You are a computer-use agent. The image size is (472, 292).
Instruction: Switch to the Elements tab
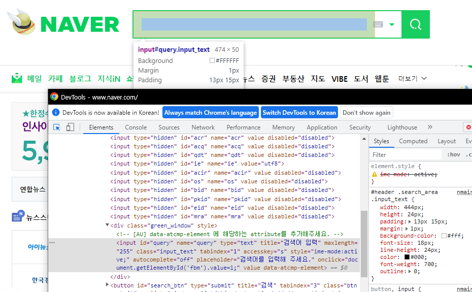101,127
